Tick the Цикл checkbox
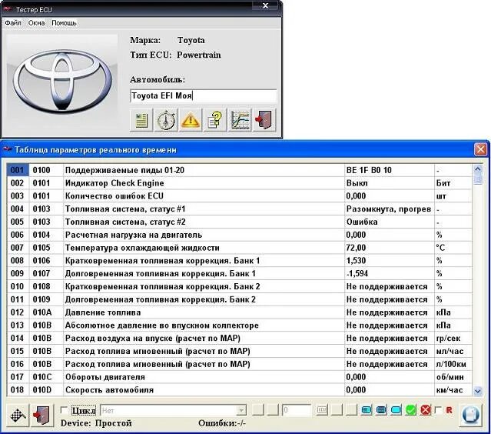The width and height of the screenshot is (491, 434). pyautogui.click(x=64, y=410)
